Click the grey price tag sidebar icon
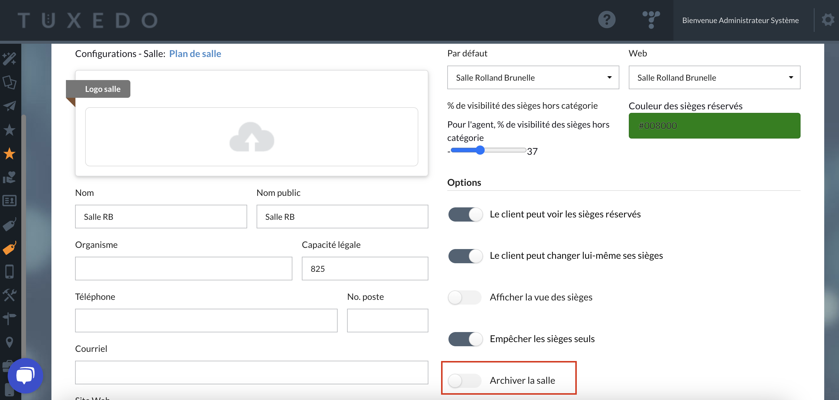Screen dimensions: 839x400 9,224
